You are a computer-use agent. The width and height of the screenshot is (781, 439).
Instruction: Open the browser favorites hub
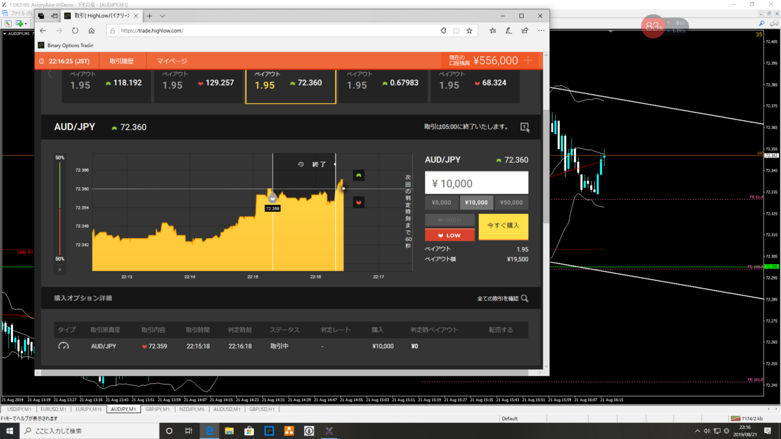click(493, 31)
